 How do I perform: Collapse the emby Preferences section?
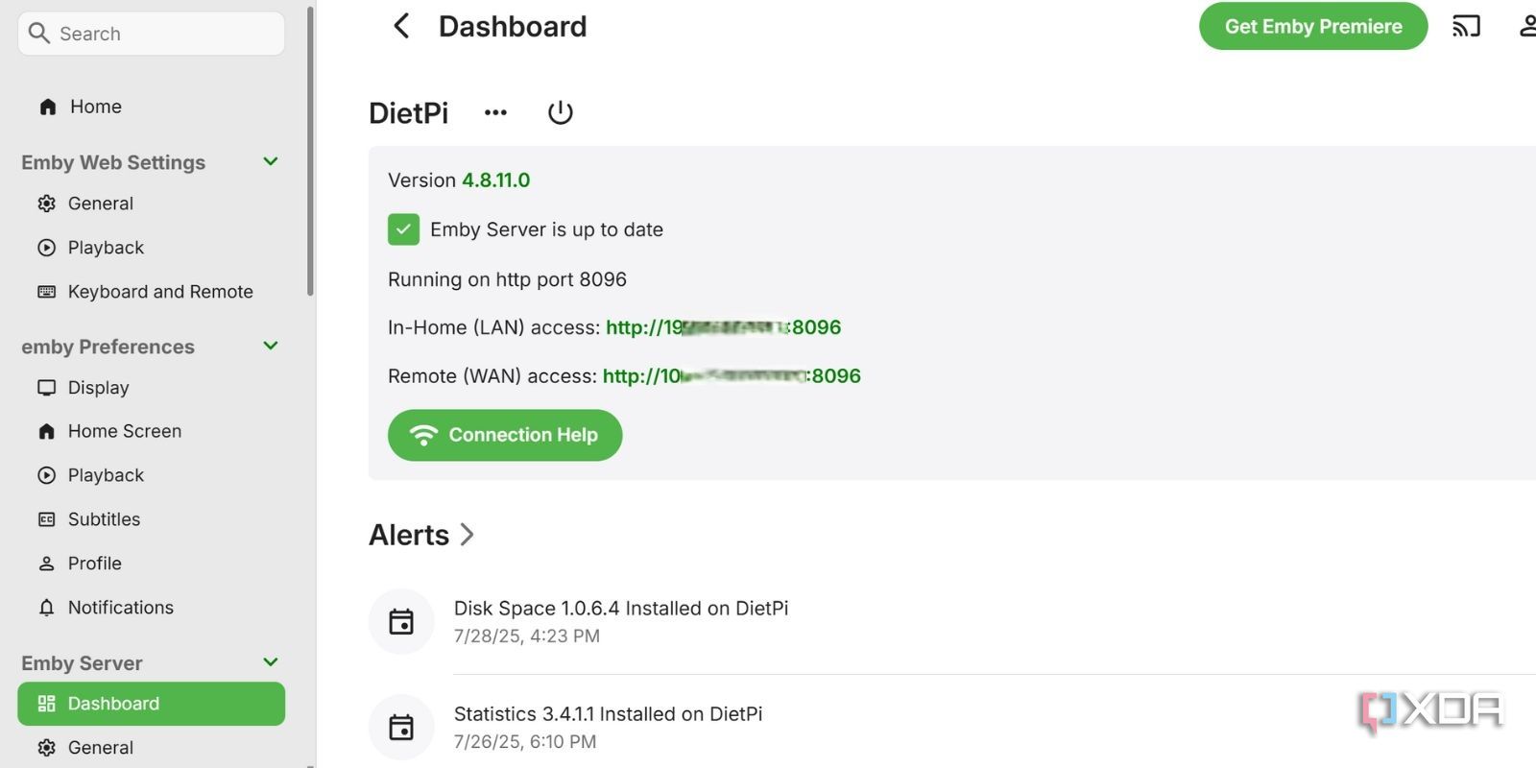click(x=271, y=346)
